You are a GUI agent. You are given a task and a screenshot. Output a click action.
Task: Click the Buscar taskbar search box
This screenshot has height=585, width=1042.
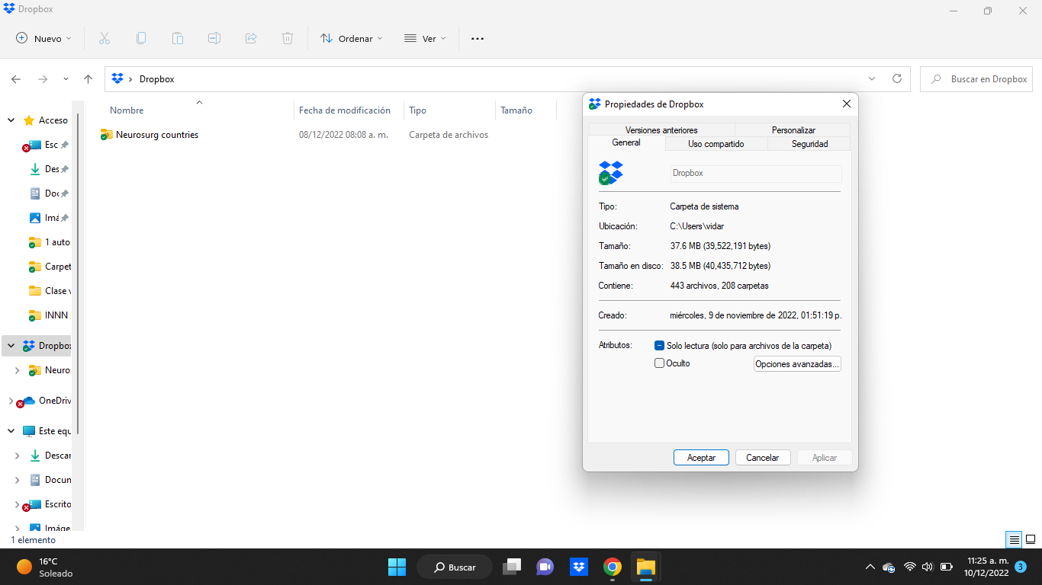pyautogui.click(x=455, y=567)
